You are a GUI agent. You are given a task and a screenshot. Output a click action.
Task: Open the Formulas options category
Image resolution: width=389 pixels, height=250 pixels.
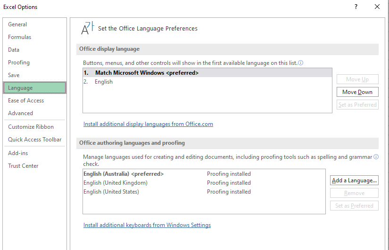(x=34, y=37)
